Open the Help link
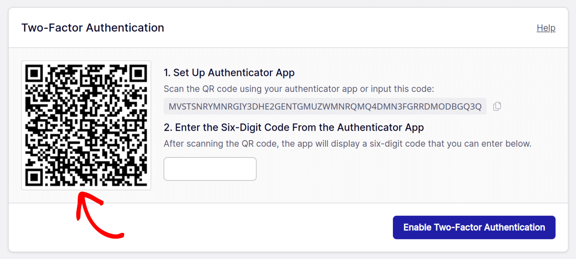Viewport: 576px width, 259px height. [x=546, y=28]
